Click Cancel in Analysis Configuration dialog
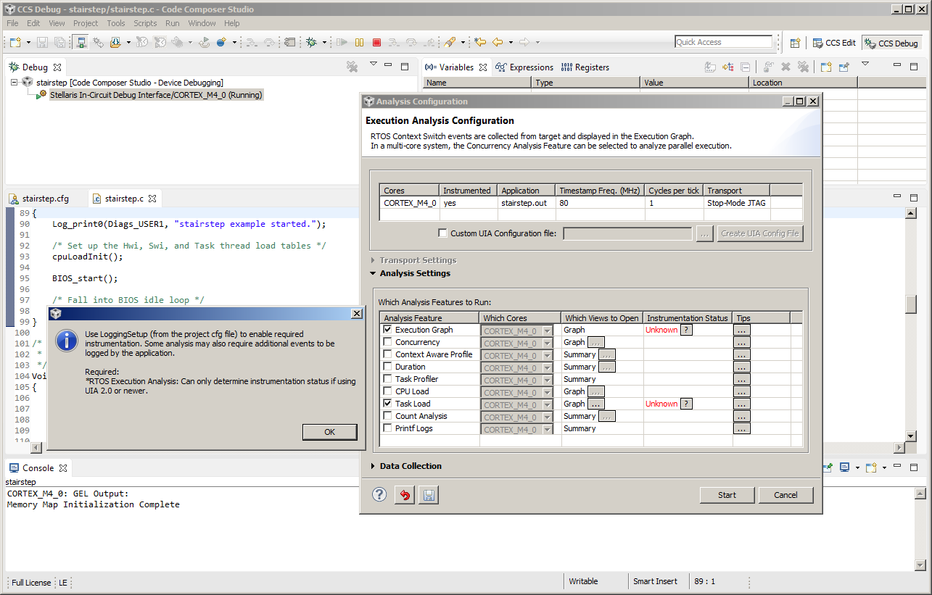Screen dimensions: 932x595 coord(785,495)
